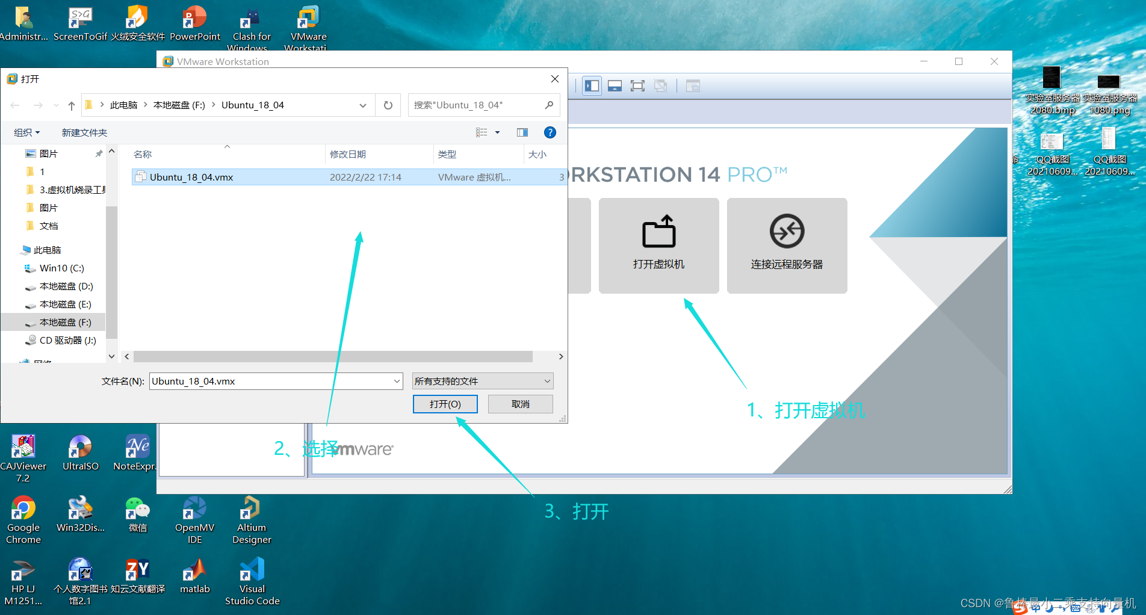This screenshot has height=615, width=1146.
Task: Click 新建文件夹 to create a new folder
Action: (x=84, y=132)
